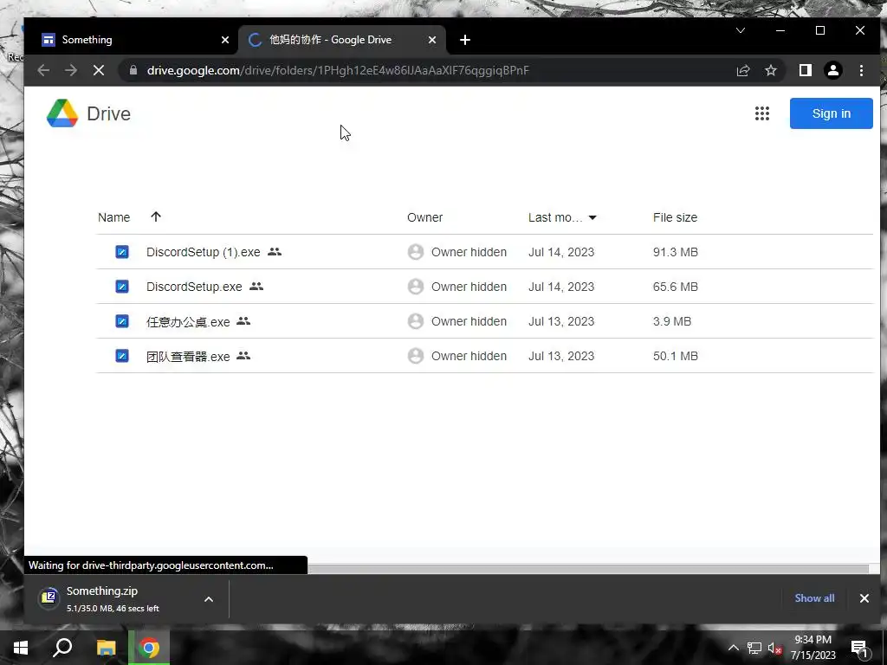Viewport: 887px width, 665px height.
Task: Click Jul 13, 2023 in 团队查看器.exe row
Action: (561, 356)
